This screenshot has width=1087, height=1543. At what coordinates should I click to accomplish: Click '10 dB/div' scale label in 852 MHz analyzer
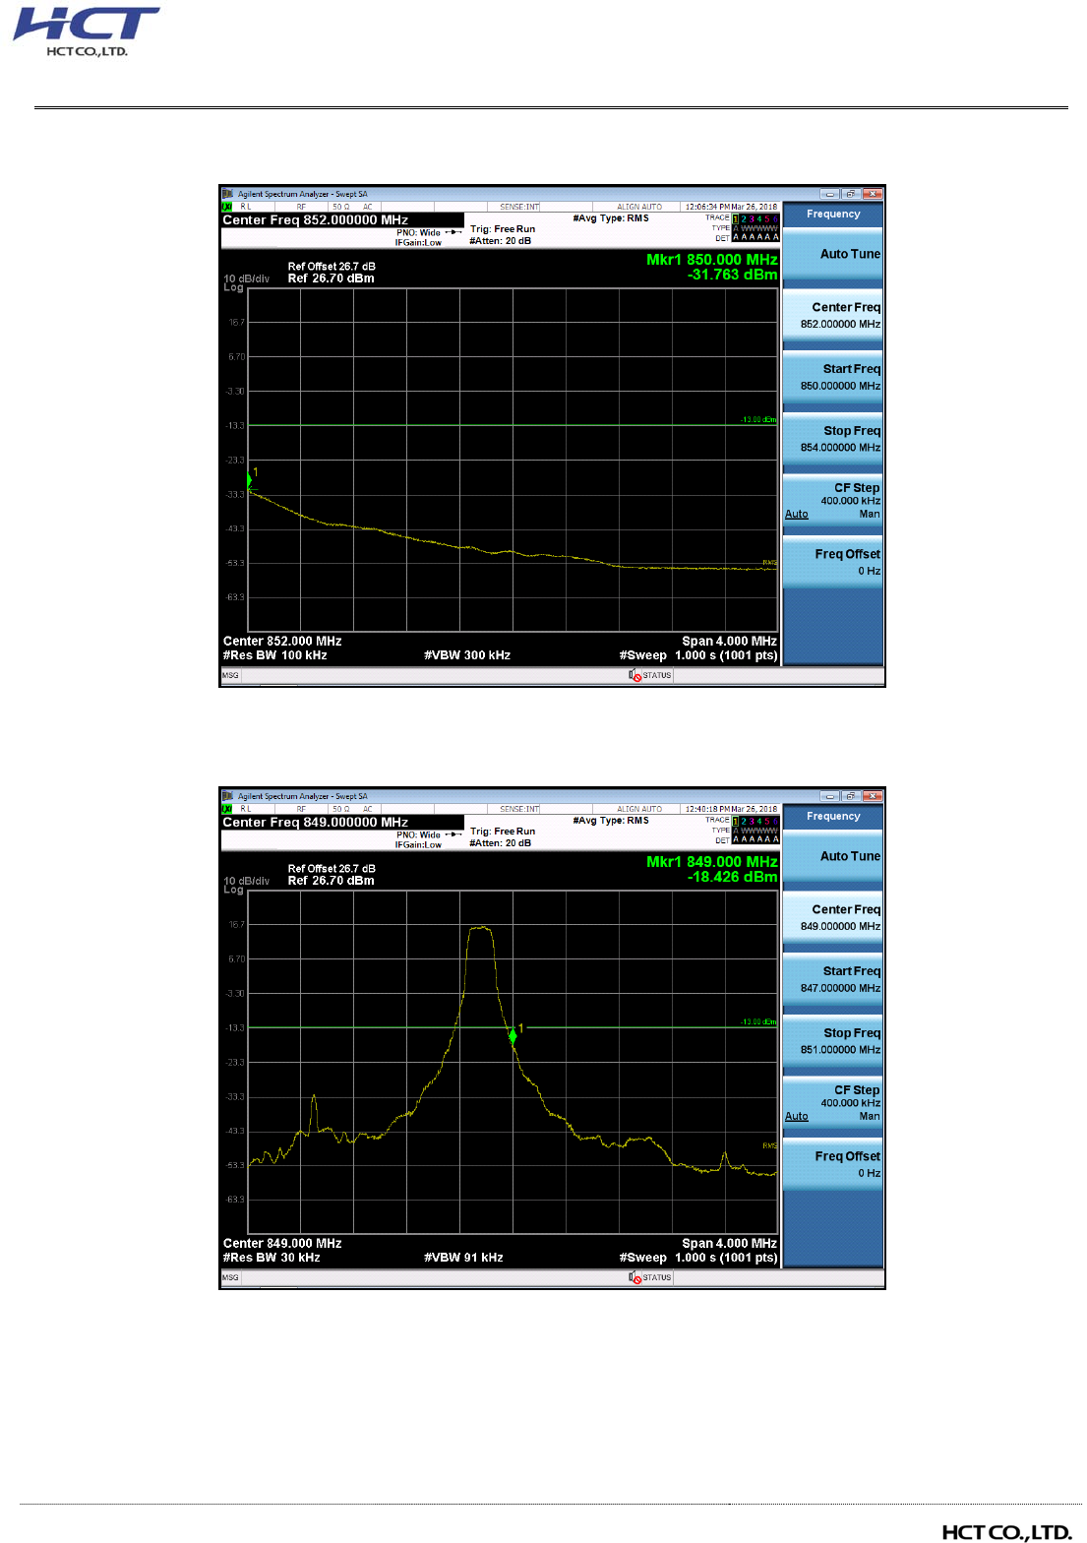click(246, 278)
